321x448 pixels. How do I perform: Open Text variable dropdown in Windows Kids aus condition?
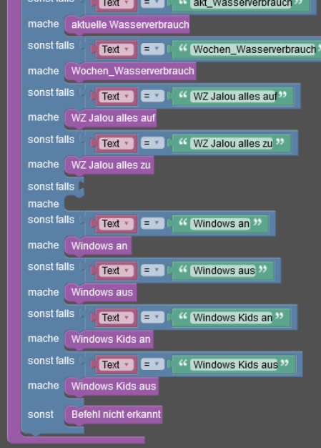[117, 364]
